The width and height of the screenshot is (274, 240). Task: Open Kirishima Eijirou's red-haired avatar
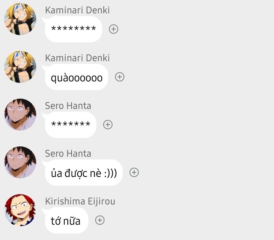[20, 210]
